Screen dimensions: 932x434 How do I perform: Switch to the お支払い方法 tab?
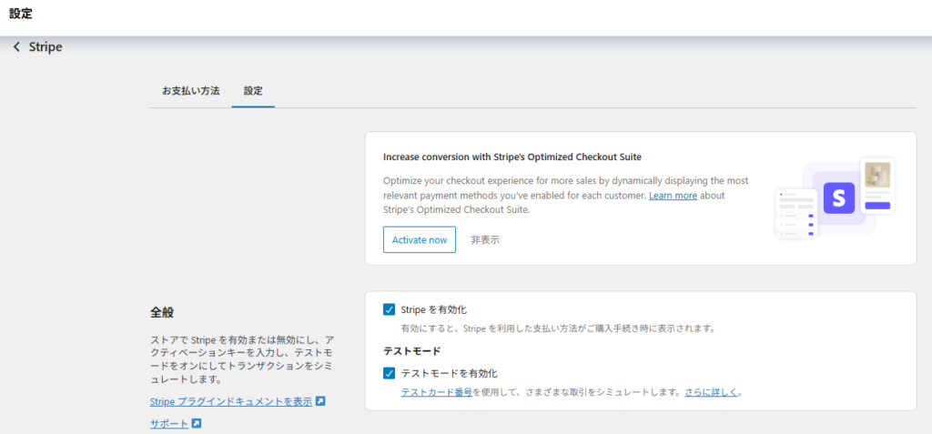pos(190,91)
